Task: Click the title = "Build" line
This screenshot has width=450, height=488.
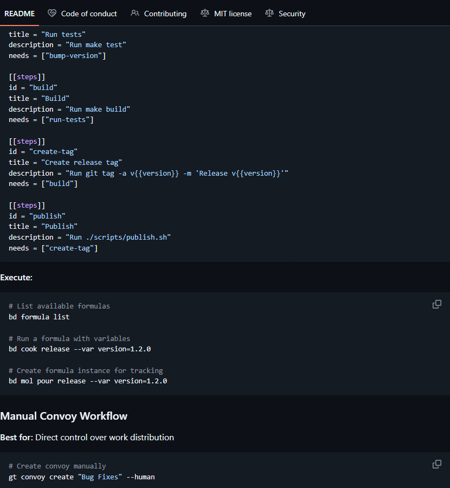Action: tap(39, 98)
